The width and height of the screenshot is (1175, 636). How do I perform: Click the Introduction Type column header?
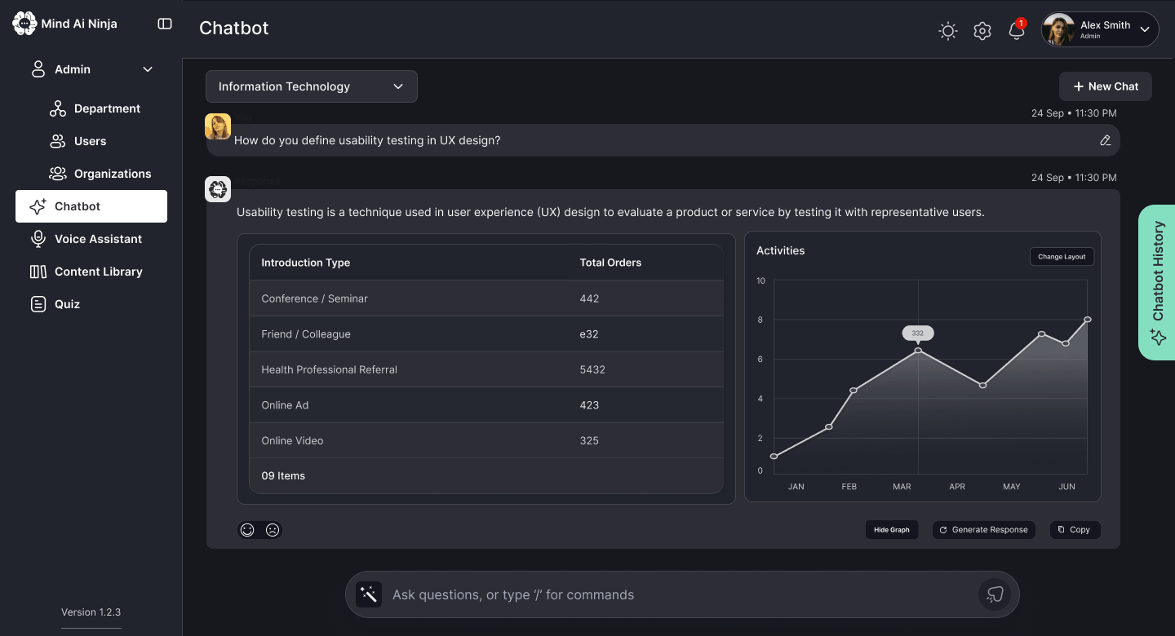(306, 263)
